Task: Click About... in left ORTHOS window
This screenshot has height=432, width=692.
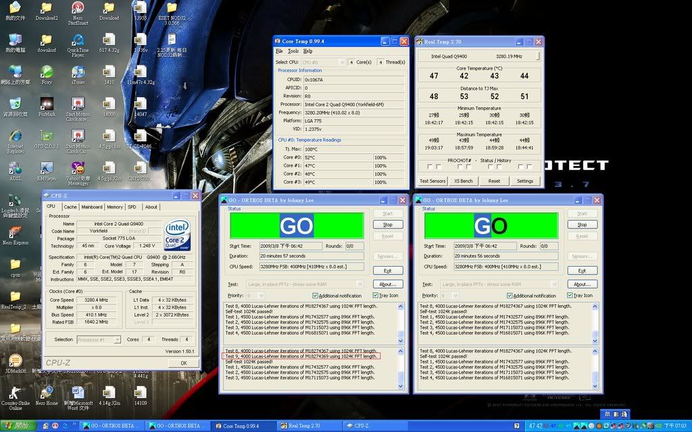Action: (388, 284)
